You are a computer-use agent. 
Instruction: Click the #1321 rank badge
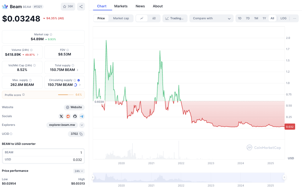38,7
